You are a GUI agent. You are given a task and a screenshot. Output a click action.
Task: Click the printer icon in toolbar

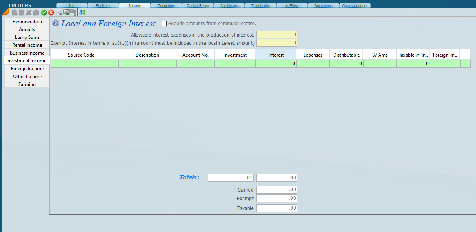tap(59, 13)
